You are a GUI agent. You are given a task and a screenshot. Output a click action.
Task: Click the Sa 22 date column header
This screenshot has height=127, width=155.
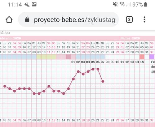83,45
